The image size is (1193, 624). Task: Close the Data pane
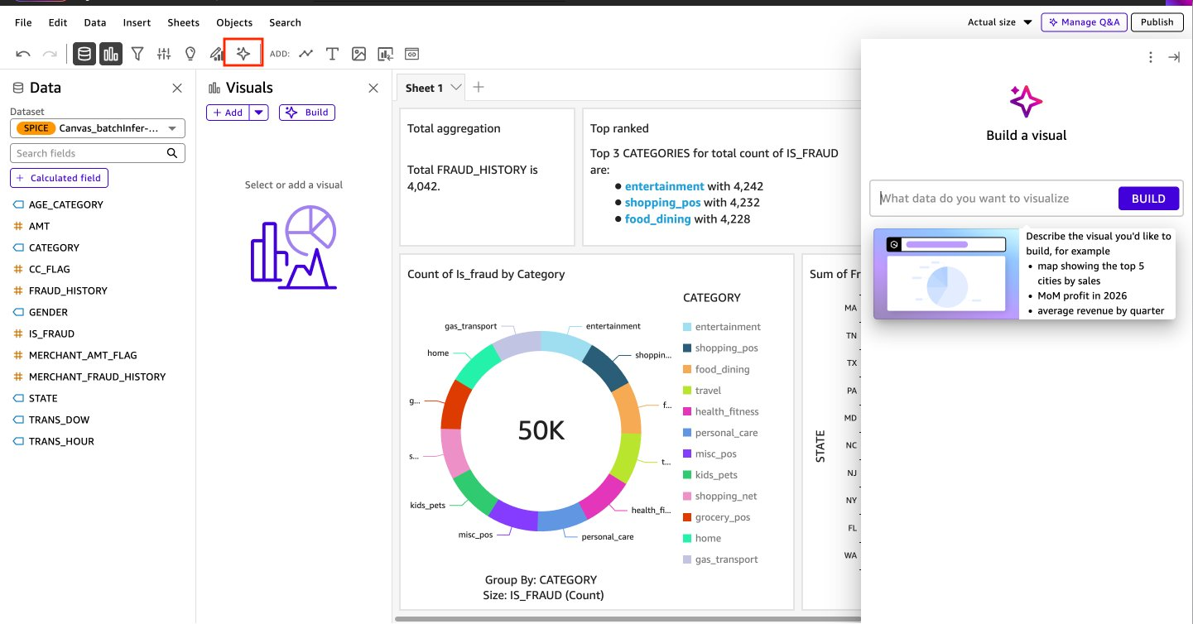click(177, 88)
